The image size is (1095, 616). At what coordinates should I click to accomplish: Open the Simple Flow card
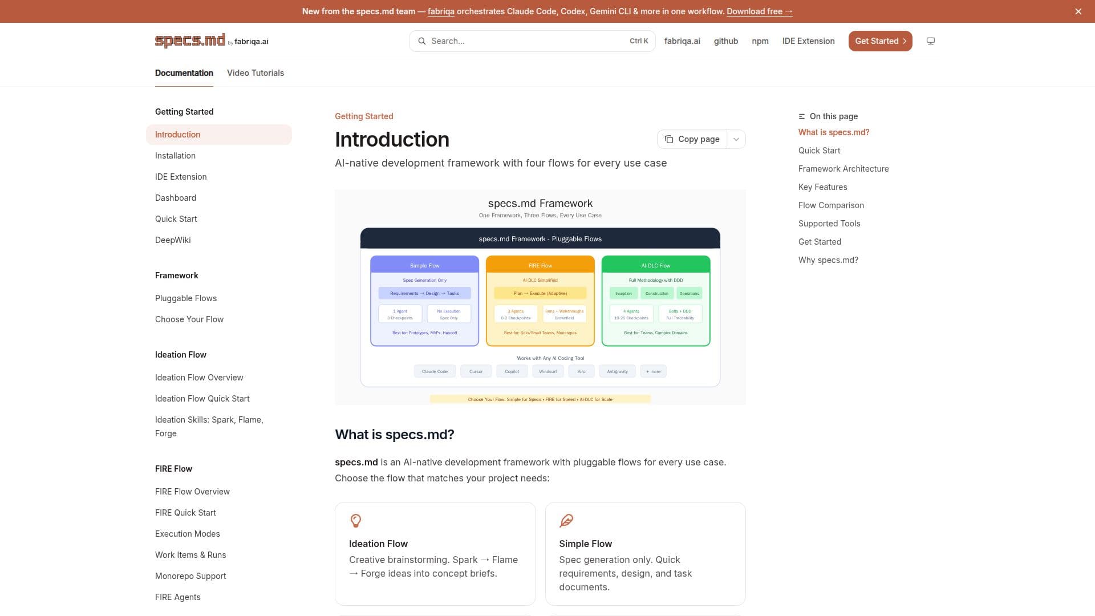tap(645, 554)
